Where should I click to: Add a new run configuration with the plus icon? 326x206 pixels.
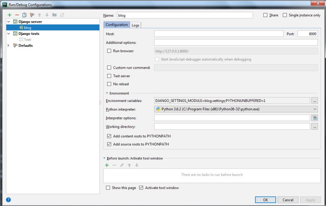click(9, 15)
